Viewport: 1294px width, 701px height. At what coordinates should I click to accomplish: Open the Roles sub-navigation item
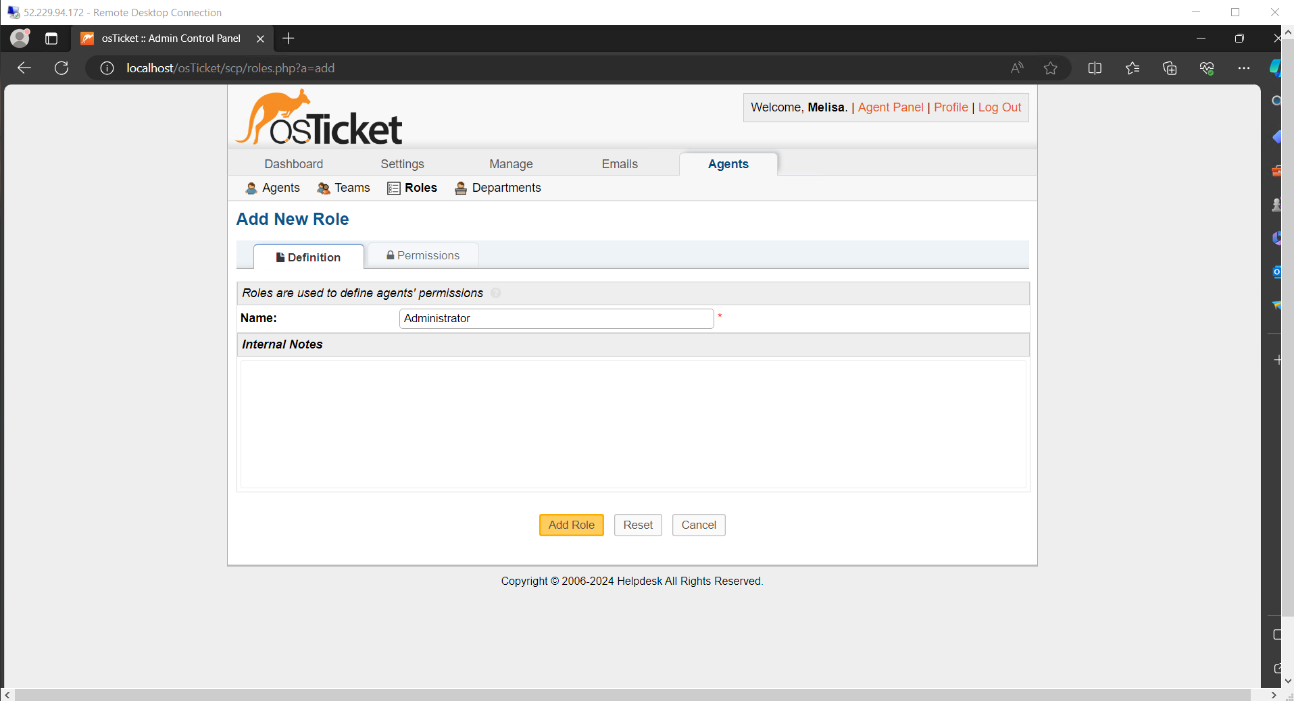click(412, 188)
